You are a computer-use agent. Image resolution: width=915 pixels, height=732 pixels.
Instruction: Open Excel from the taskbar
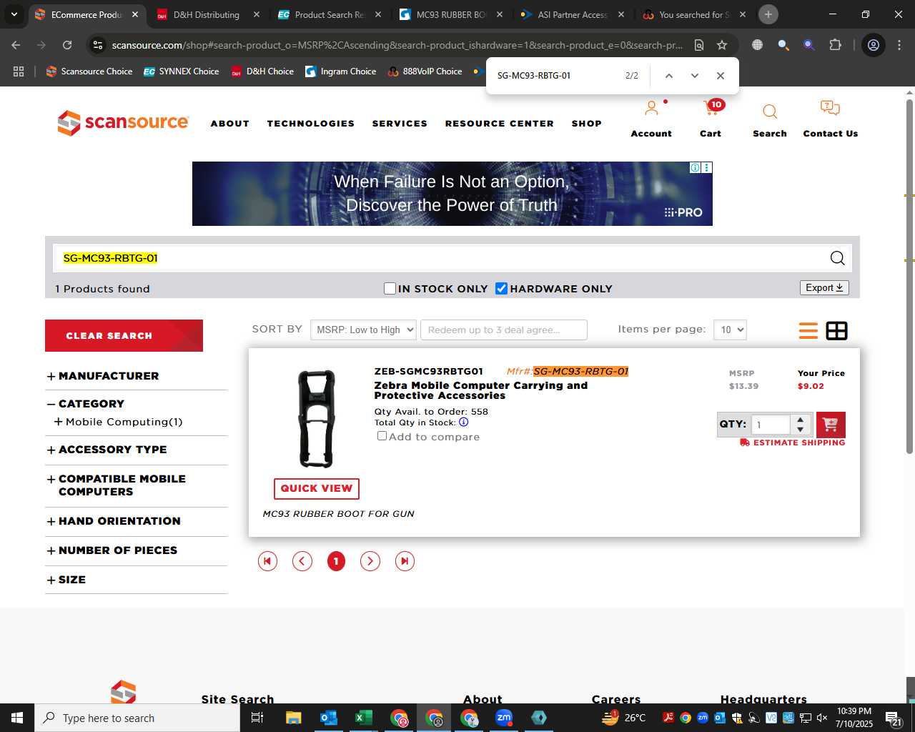363,718
